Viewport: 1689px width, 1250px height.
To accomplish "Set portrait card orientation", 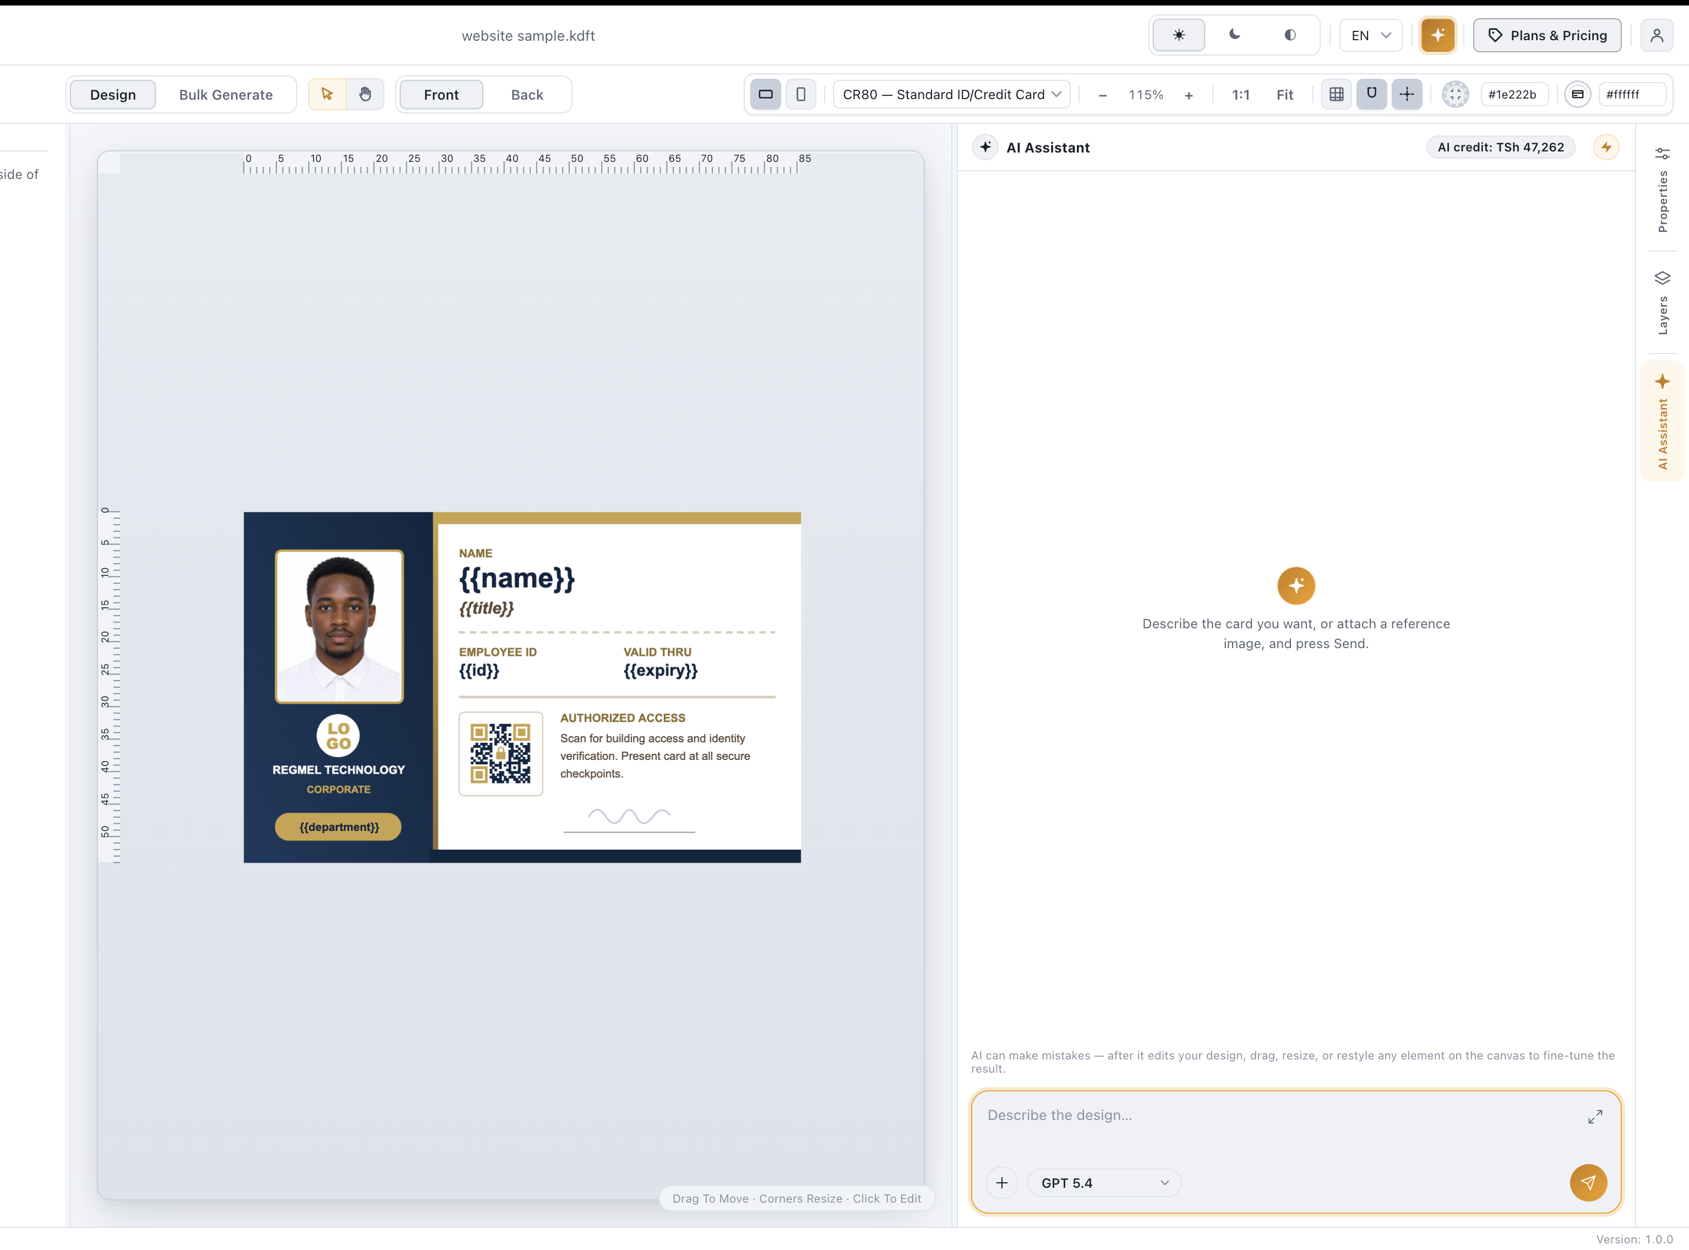I will coord(800,95).
